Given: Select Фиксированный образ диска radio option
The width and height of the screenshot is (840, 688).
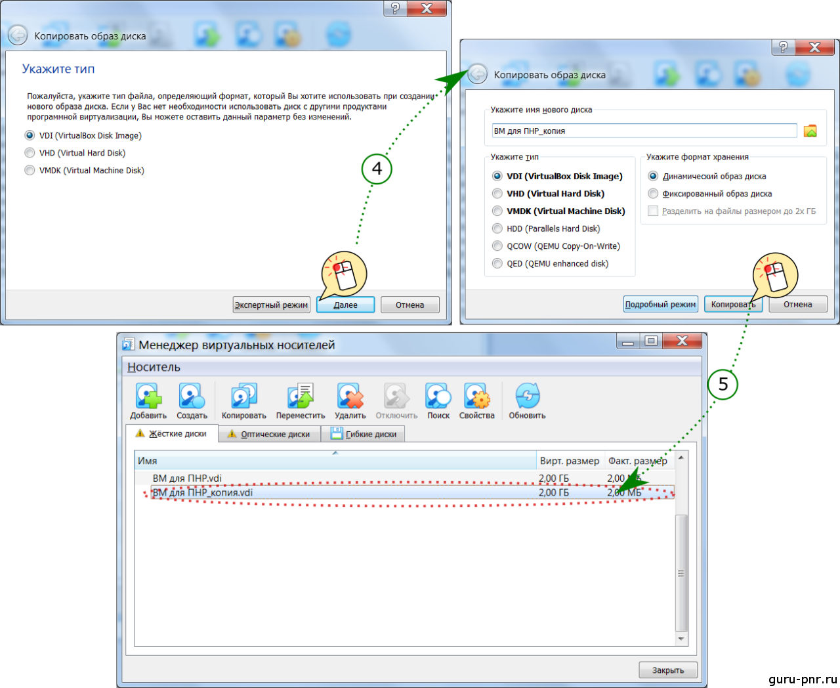Looking at the screenshot, I should point(653,194).
